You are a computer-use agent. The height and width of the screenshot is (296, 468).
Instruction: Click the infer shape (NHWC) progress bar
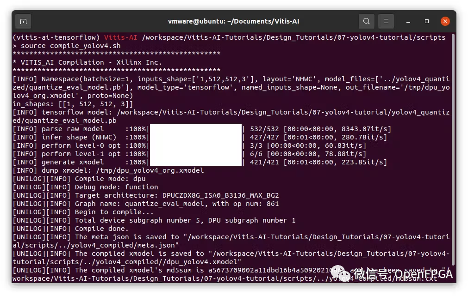click(x=195, y=137)
